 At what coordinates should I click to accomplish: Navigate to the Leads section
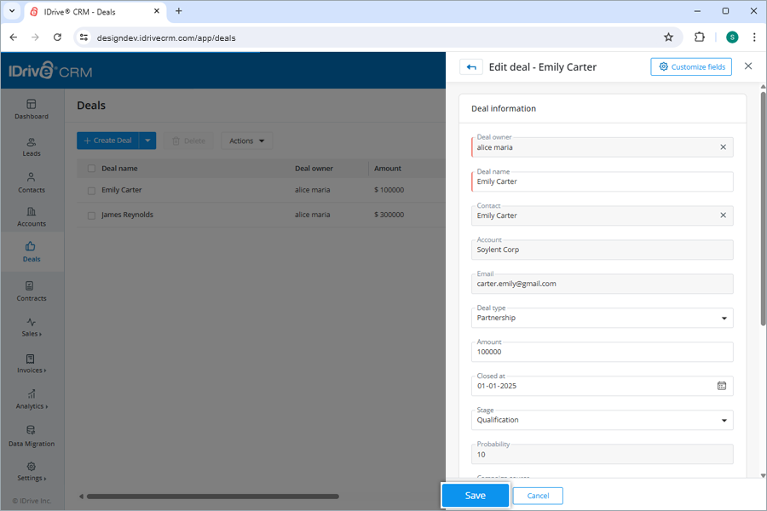(x=32, y=147)
